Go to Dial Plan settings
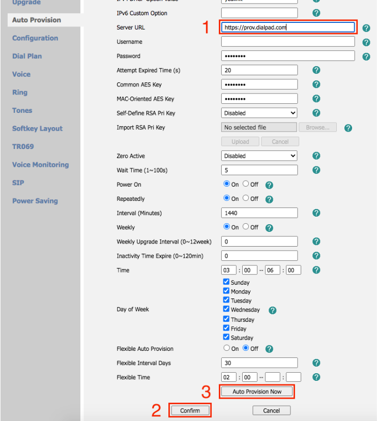This screenshot has width=377, height=421. (x=27, y=56)
